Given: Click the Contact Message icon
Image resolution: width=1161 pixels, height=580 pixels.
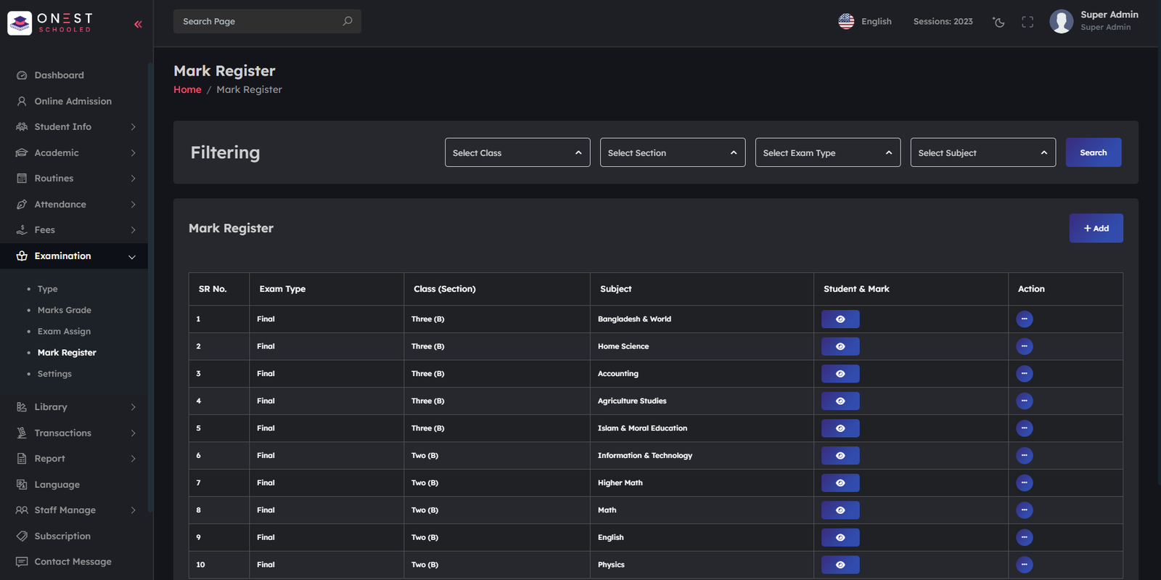Looking at the screenshot, I should 22,561.
